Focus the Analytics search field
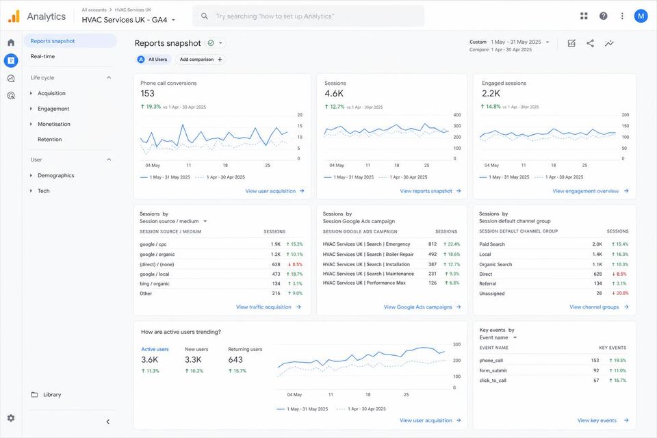 [309, 16]
